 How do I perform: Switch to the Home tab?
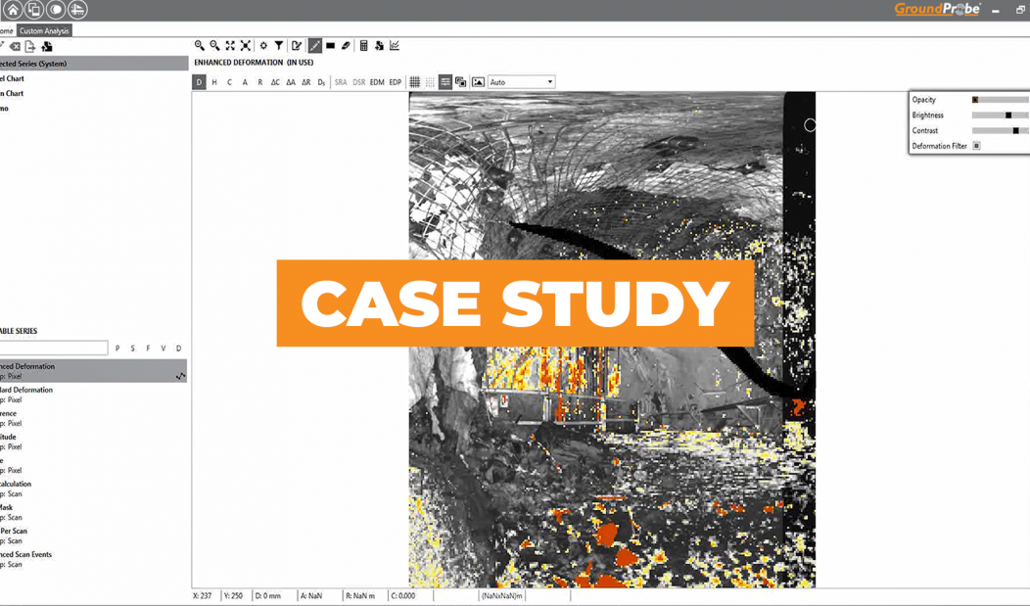(6, 31)
